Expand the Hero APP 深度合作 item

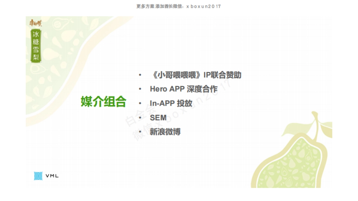pos(183,89)
